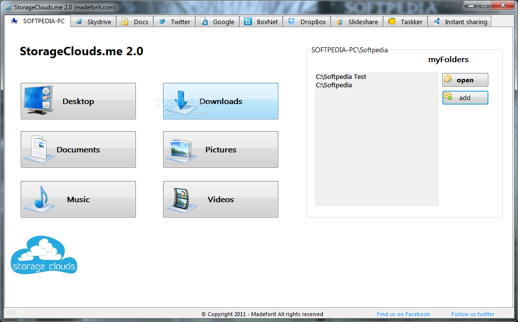
Task: Click the StorageClouds title bar app icon
Action: point(8,7)
